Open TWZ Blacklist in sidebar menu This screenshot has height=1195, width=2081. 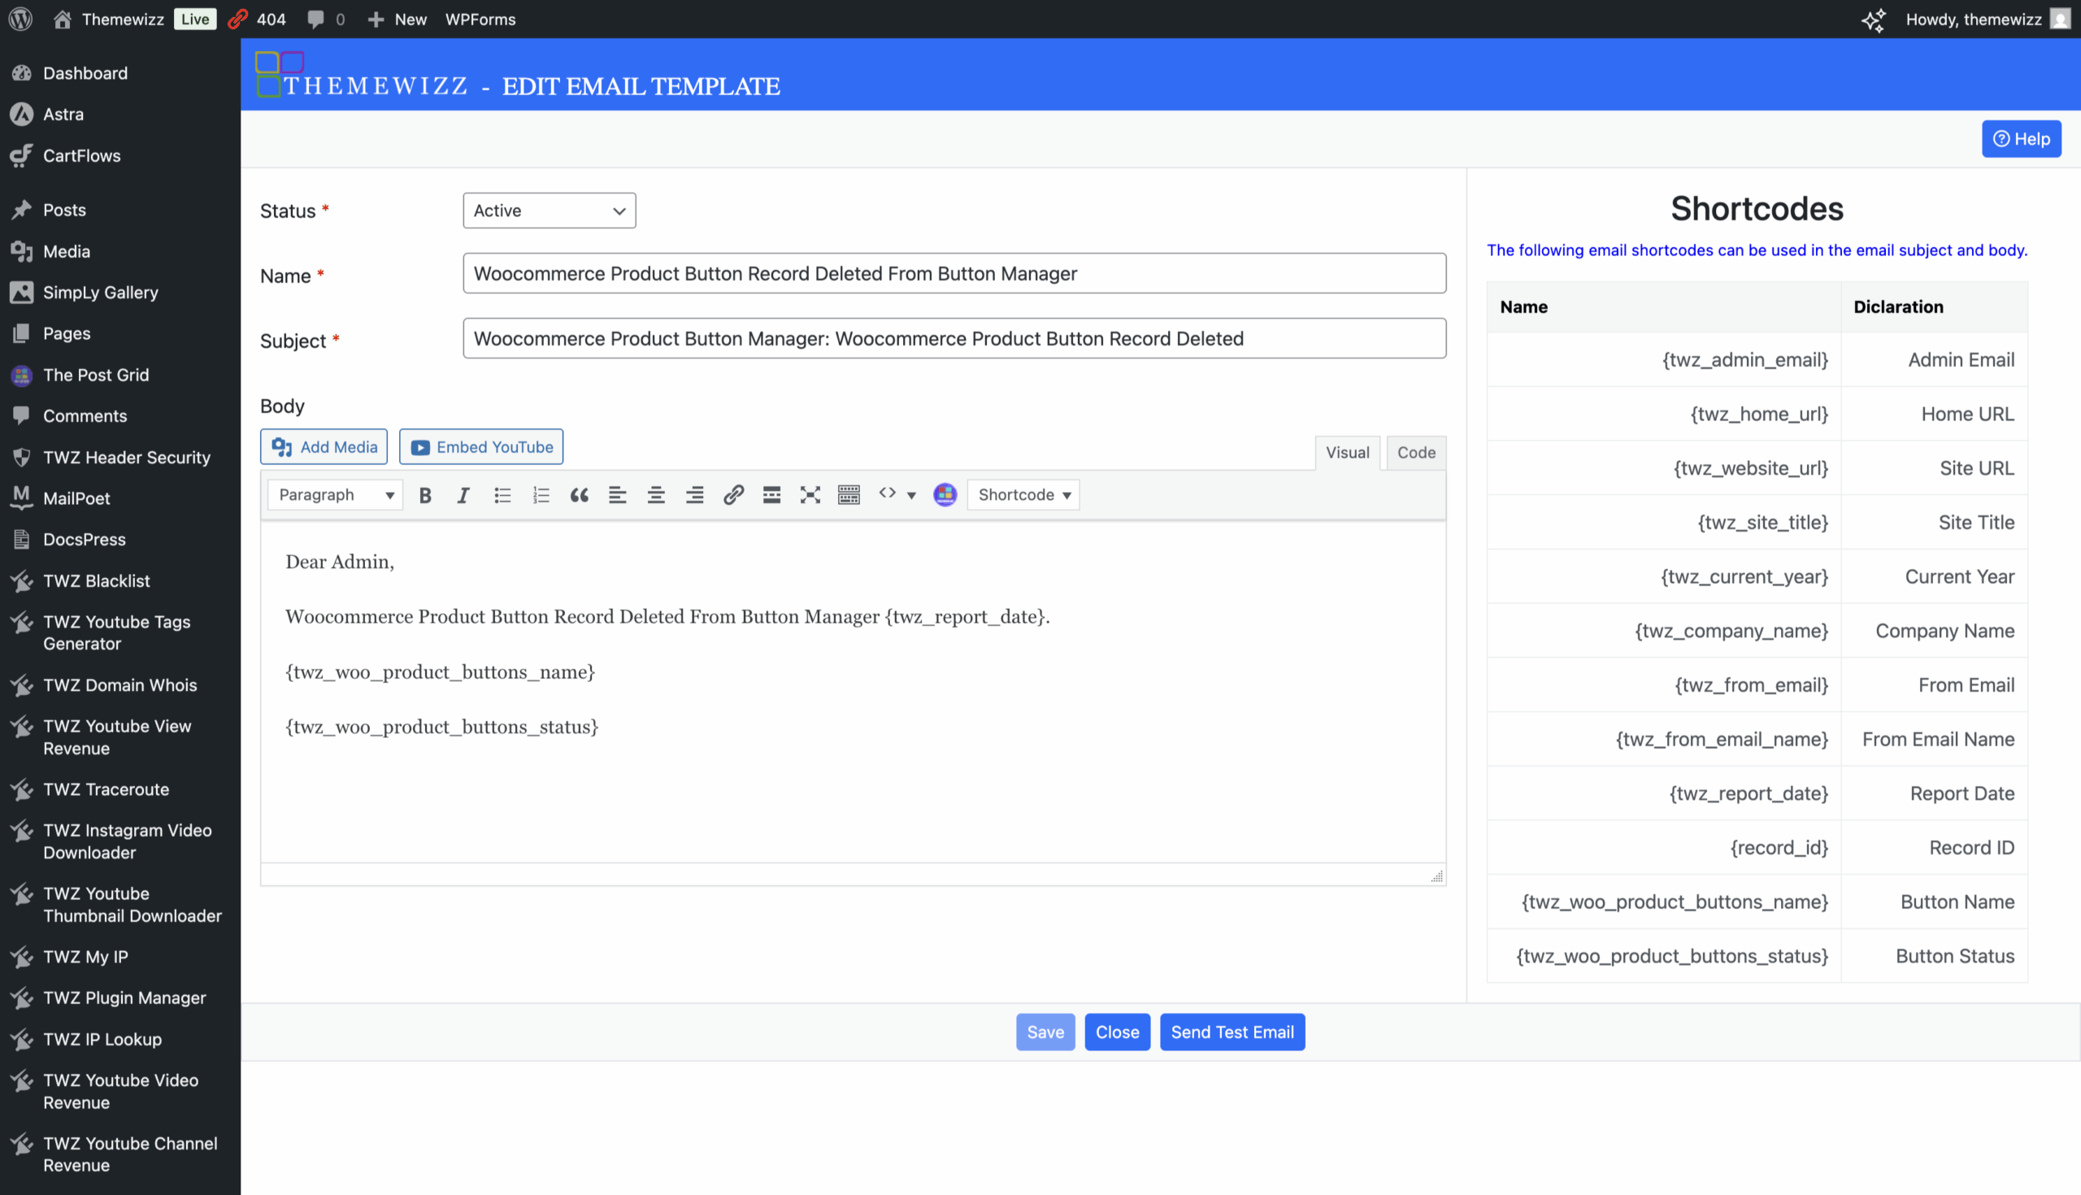97,581
